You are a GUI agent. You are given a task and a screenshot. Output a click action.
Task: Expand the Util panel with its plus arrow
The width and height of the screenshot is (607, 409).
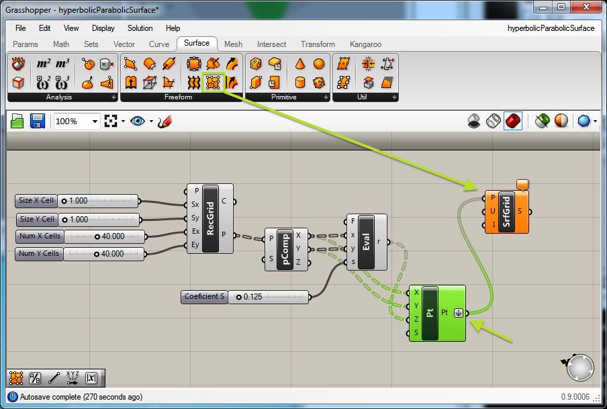tap(394, 97)
